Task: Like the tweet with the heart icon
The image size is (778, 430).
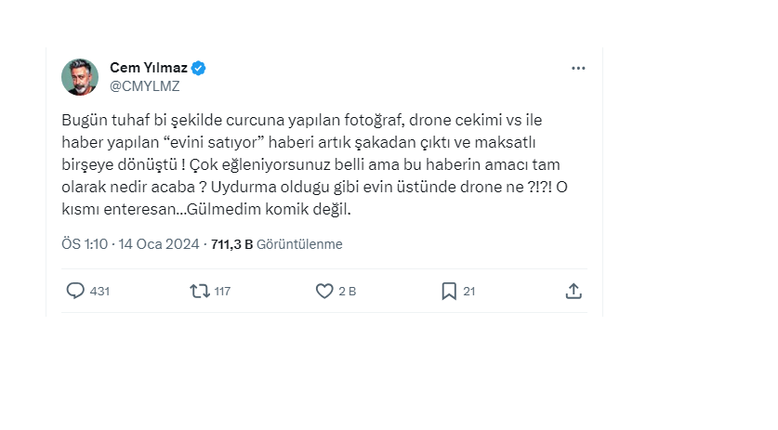Action: tap(324, 291)
